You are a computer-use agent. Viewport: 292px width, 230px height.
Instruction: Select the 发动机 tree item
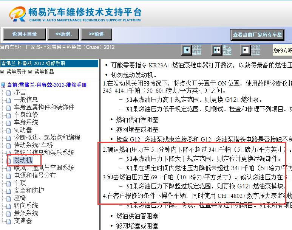point(23,160)
